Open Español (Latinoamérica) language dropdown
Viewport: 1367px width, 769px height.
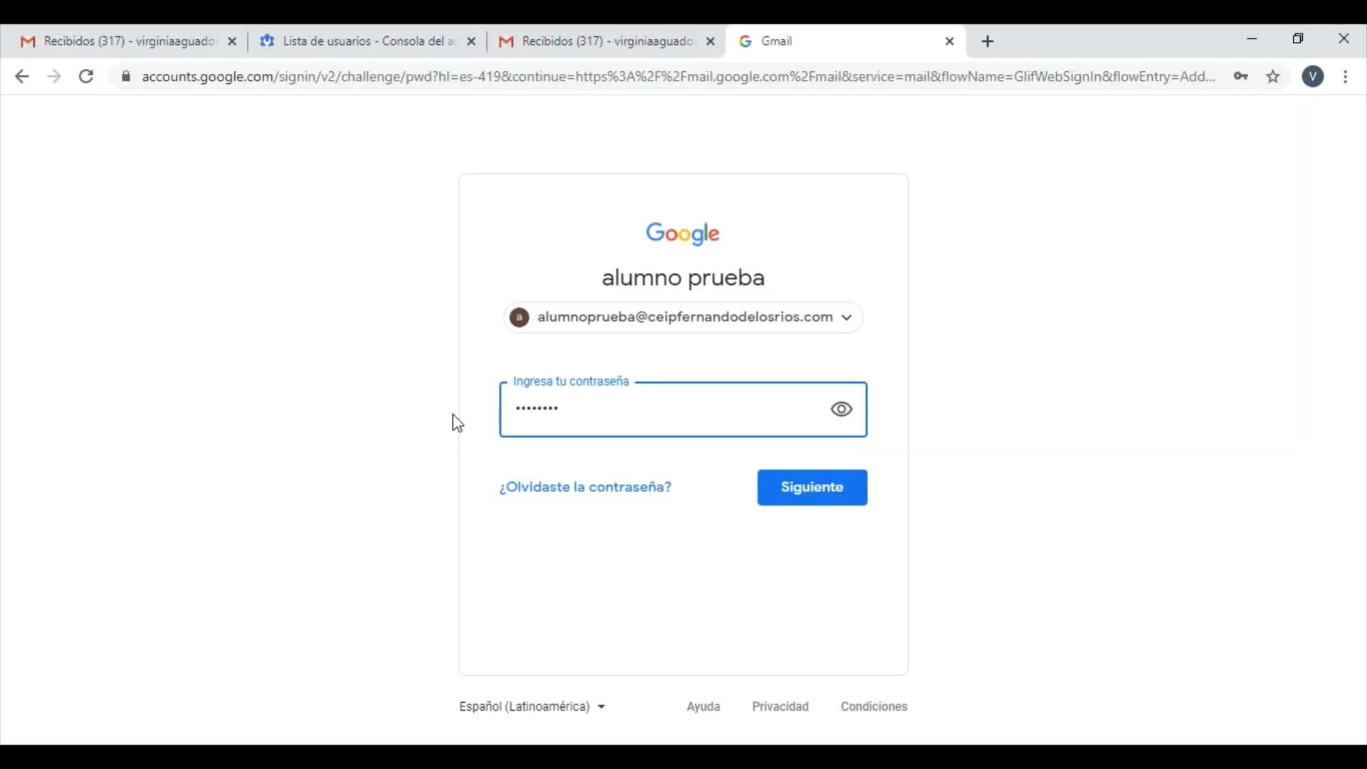click(x=533, y=707)
